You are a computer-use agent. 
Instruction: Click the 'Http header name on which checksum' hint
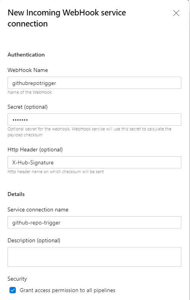pos(56,172)
